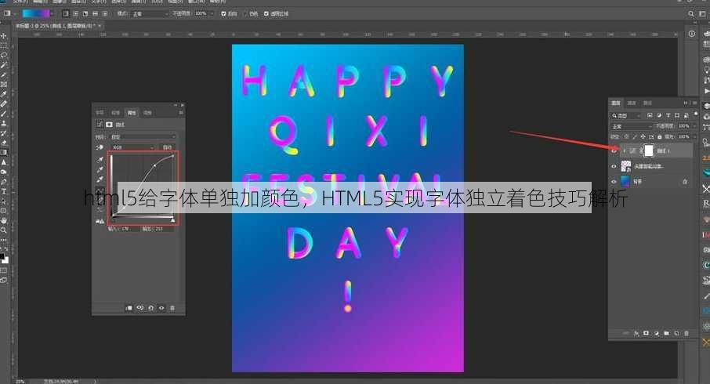Screen dimensions: 710x384
Task: Hide the Background layer
Action: click(x=614, y=182)
